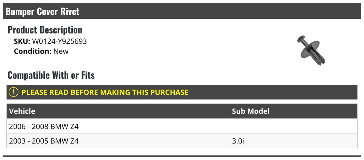Open the PLEASE READ BEFORE MAKING notice
This screenshot has height=160, width=364.
point(105,92)
